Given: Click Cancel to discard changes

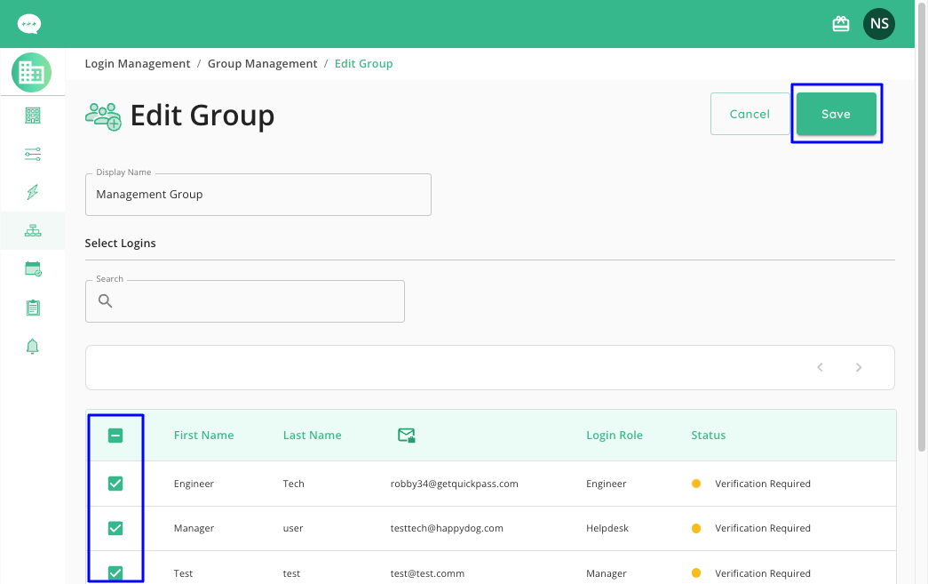Looking at the screenshot, I should click(750, 114).
